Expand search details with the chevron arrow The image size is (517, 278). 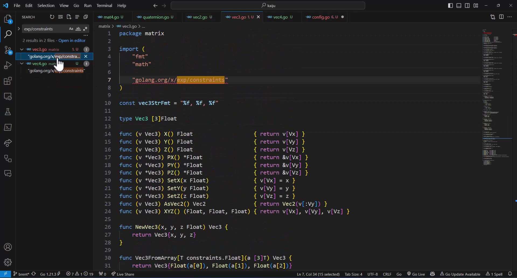coord(19,28)
